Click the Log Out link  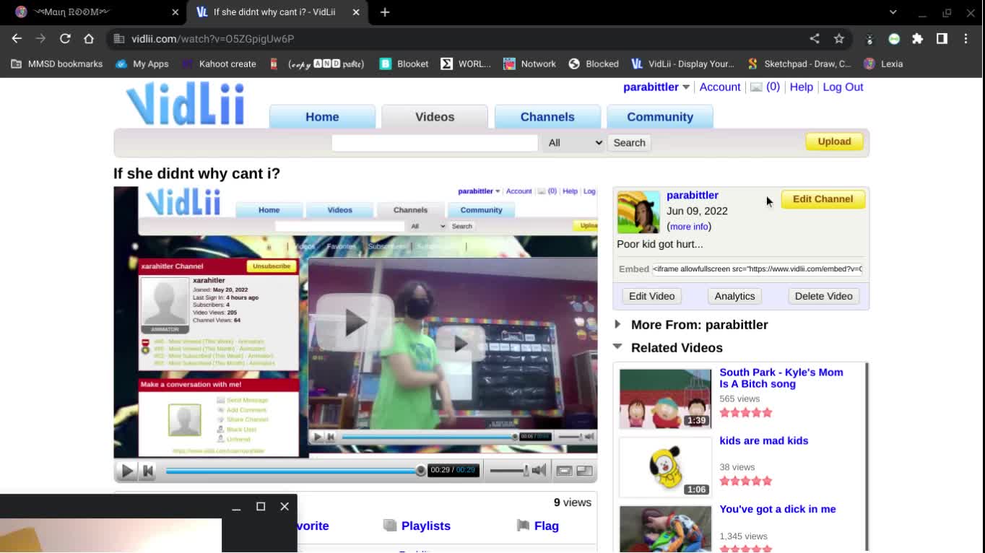pyautogui.click(x=843, y=87)
